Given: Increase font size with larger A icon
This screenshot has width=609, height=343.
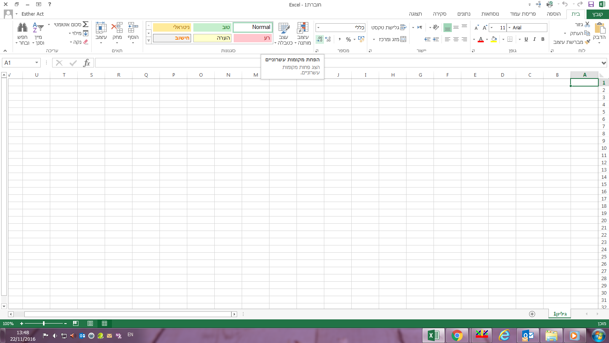Looking at the screenshot, I should [x=485, y=27].
